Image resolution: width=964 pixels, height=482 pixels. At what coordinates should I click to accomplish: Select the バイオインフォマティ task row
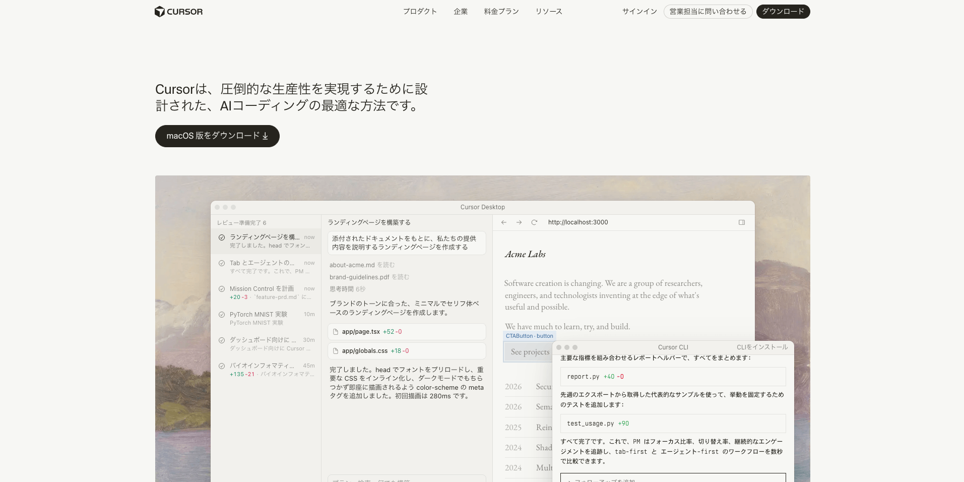[x=266, y=370]
